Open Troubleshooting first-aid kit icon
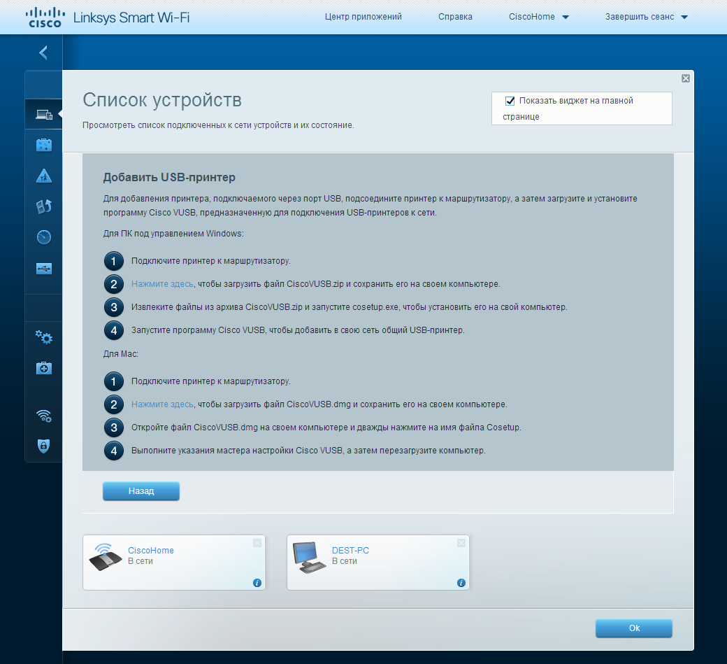 [x=44, y=369]
